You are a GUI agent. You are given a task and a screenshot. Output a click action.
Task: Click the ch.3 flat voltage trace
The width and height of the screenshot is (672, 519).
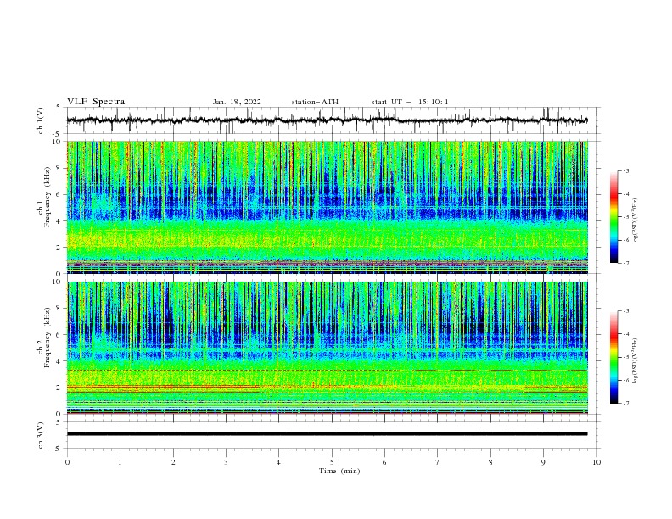pos(327,434)
